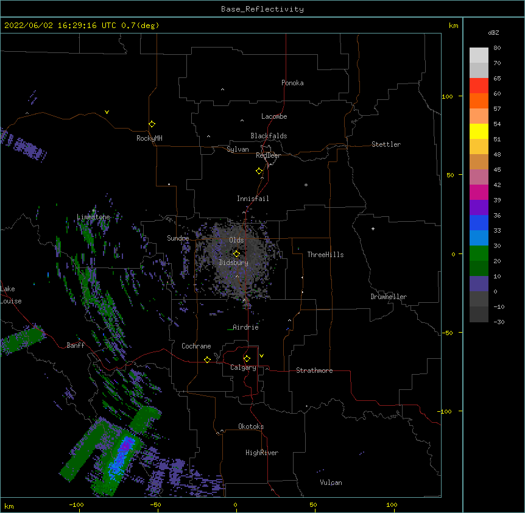
Task: Click the Banff label
Action: tap(76, 345)
